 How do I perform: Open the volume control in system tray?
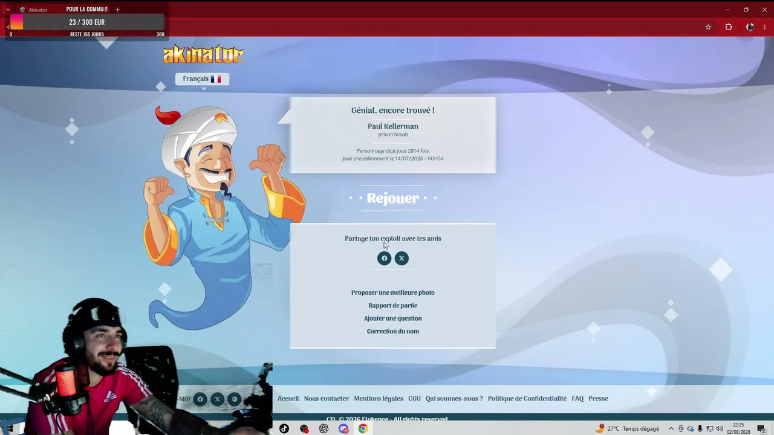tap(720, 429)
